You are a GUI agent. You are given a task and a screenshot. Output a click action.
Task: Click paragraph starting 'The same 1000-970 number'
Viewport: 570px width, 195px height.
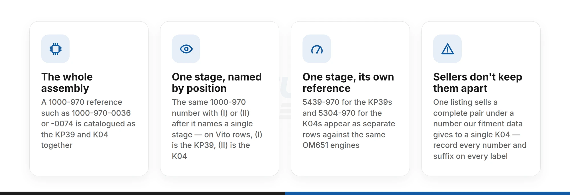coord(217,129)
